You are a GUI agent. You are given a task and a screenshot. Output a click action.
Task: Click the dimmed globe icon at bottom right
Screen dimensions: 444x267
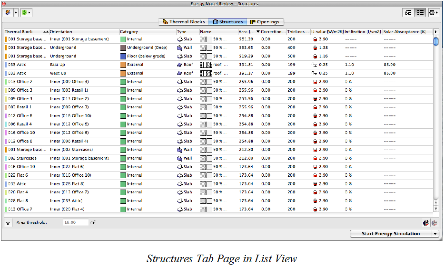(434, 223)
